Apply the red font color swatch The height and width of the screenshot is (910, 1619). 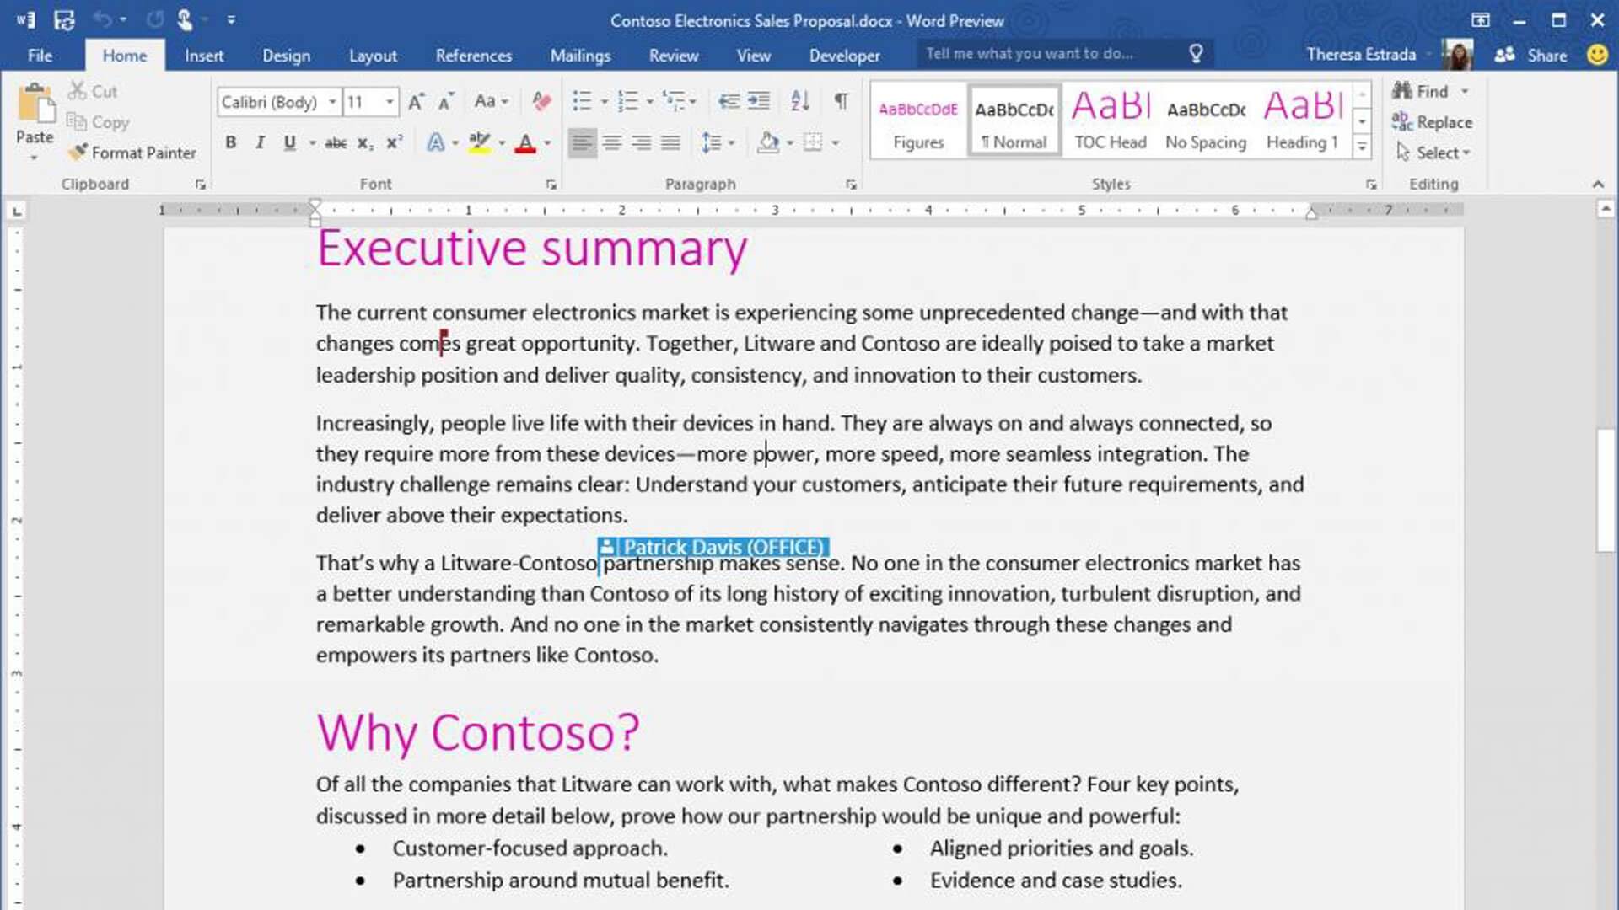click(525, 143)
